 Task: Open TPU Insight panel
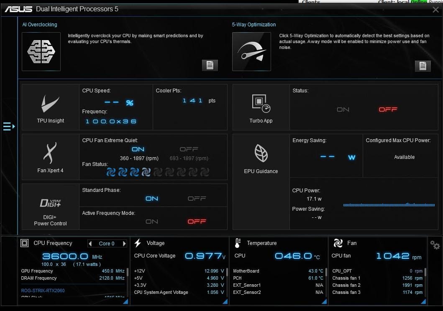tap(51, 107)
